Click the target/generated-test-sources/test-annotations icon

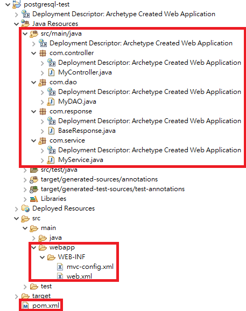(34, 189)
